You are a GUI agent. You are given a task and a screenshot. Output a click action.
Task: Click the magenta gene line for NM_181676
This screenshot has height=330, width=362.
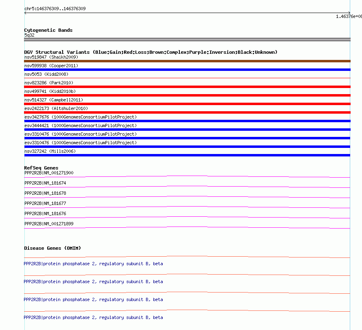tap(187, 218)
